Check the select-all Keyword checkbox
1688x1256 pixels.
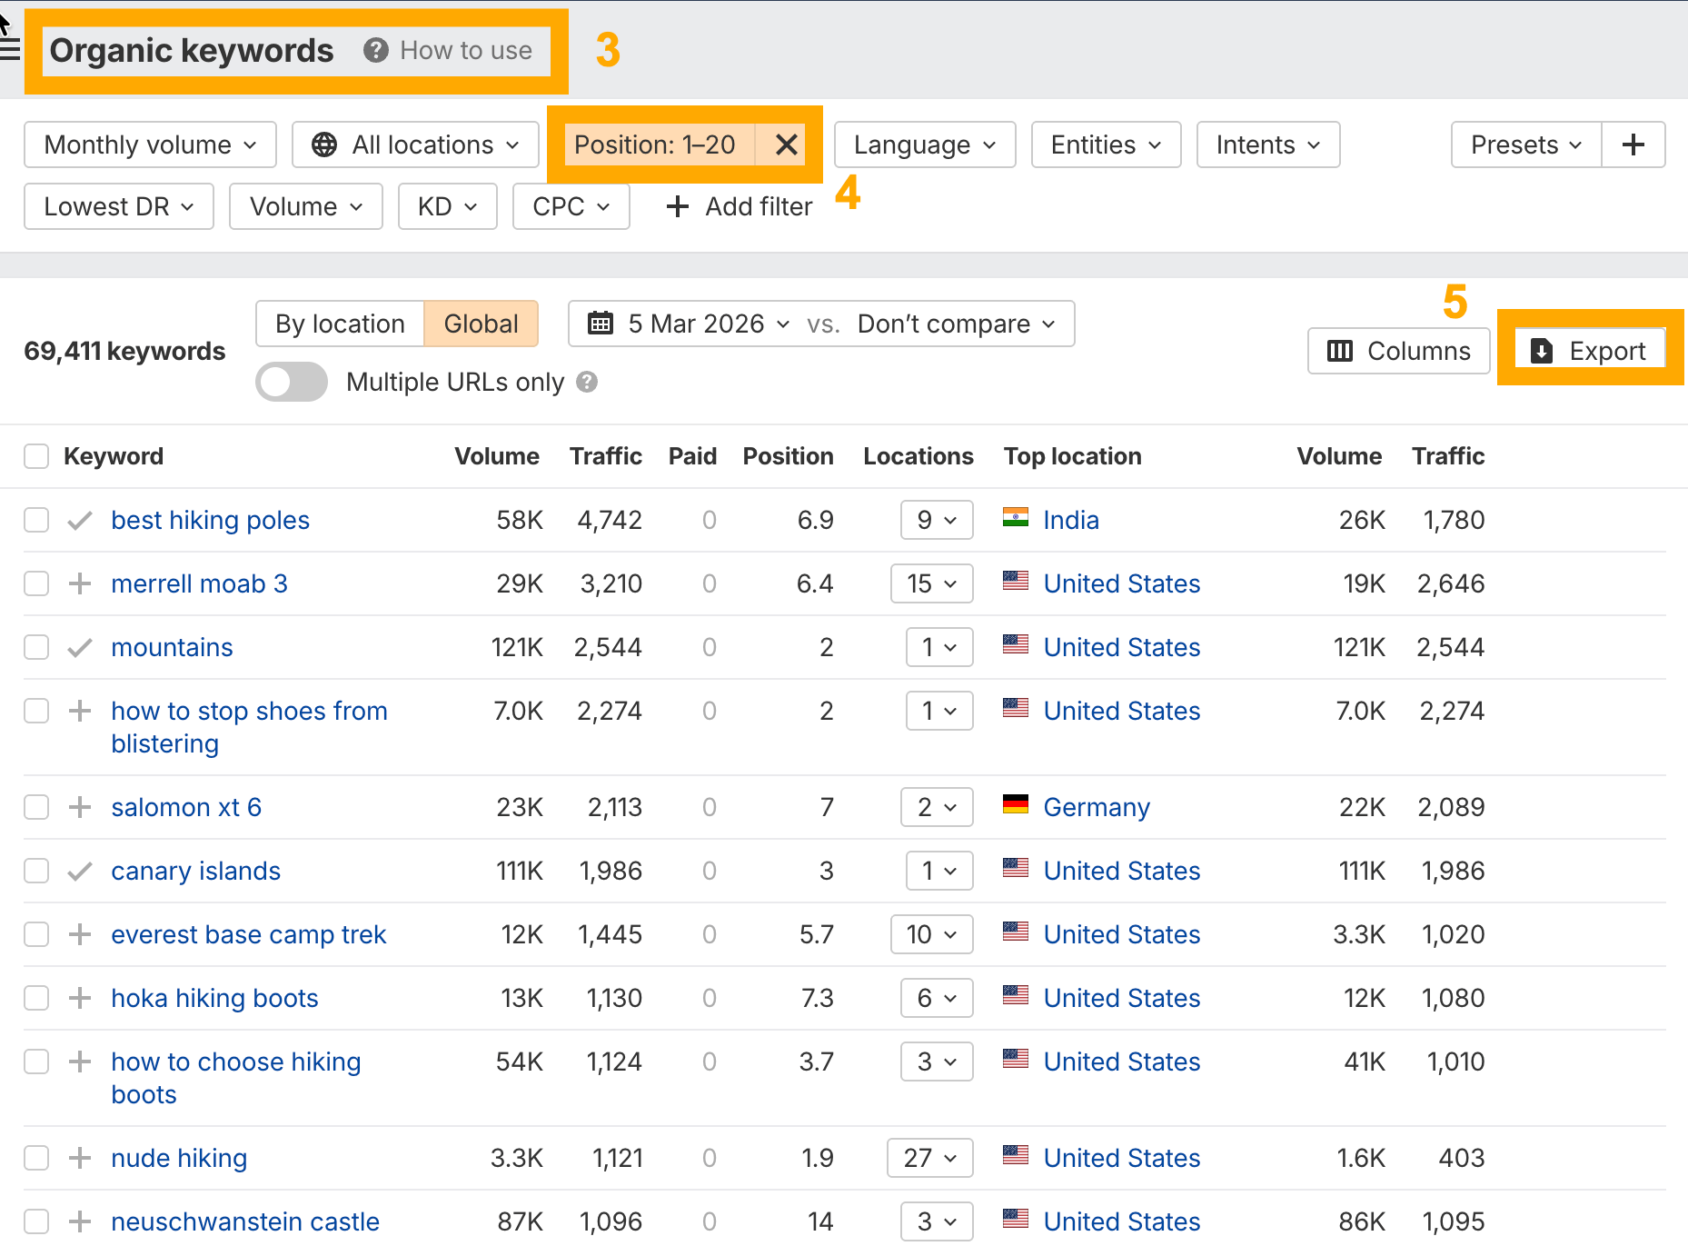tap(36, 456)
